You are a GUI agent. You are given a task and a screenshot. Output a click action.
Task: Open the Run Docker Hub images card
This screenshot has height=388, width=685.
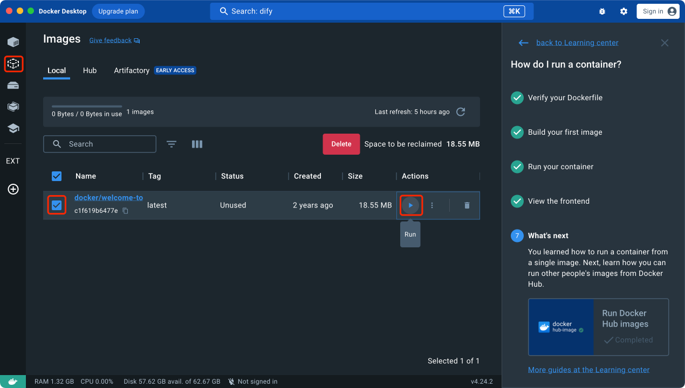[599, 327]
